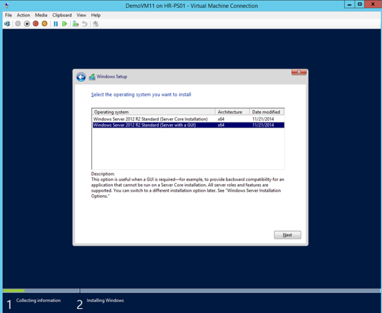Viewport: 382px width, 313px height.
Task: Click the Start VM icon
Action: click(x=18, y=23)
